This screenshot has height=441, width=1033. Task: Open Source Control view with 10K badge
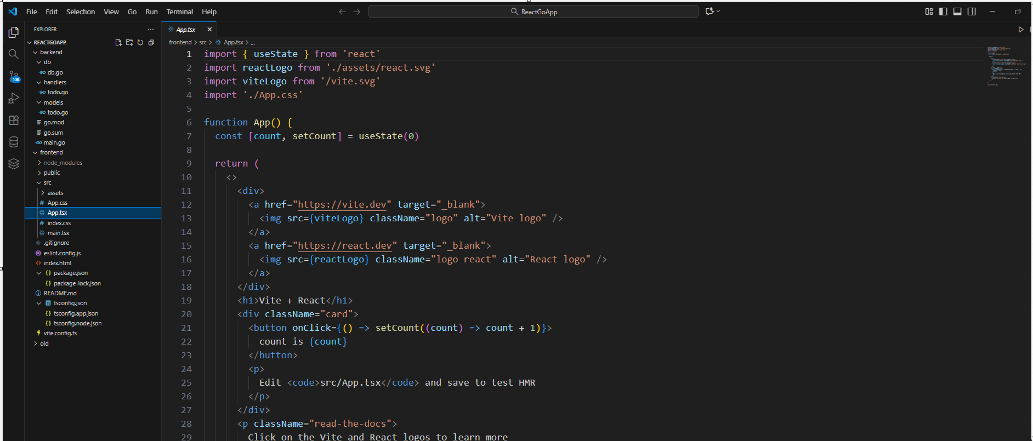(x=14, y=77)
